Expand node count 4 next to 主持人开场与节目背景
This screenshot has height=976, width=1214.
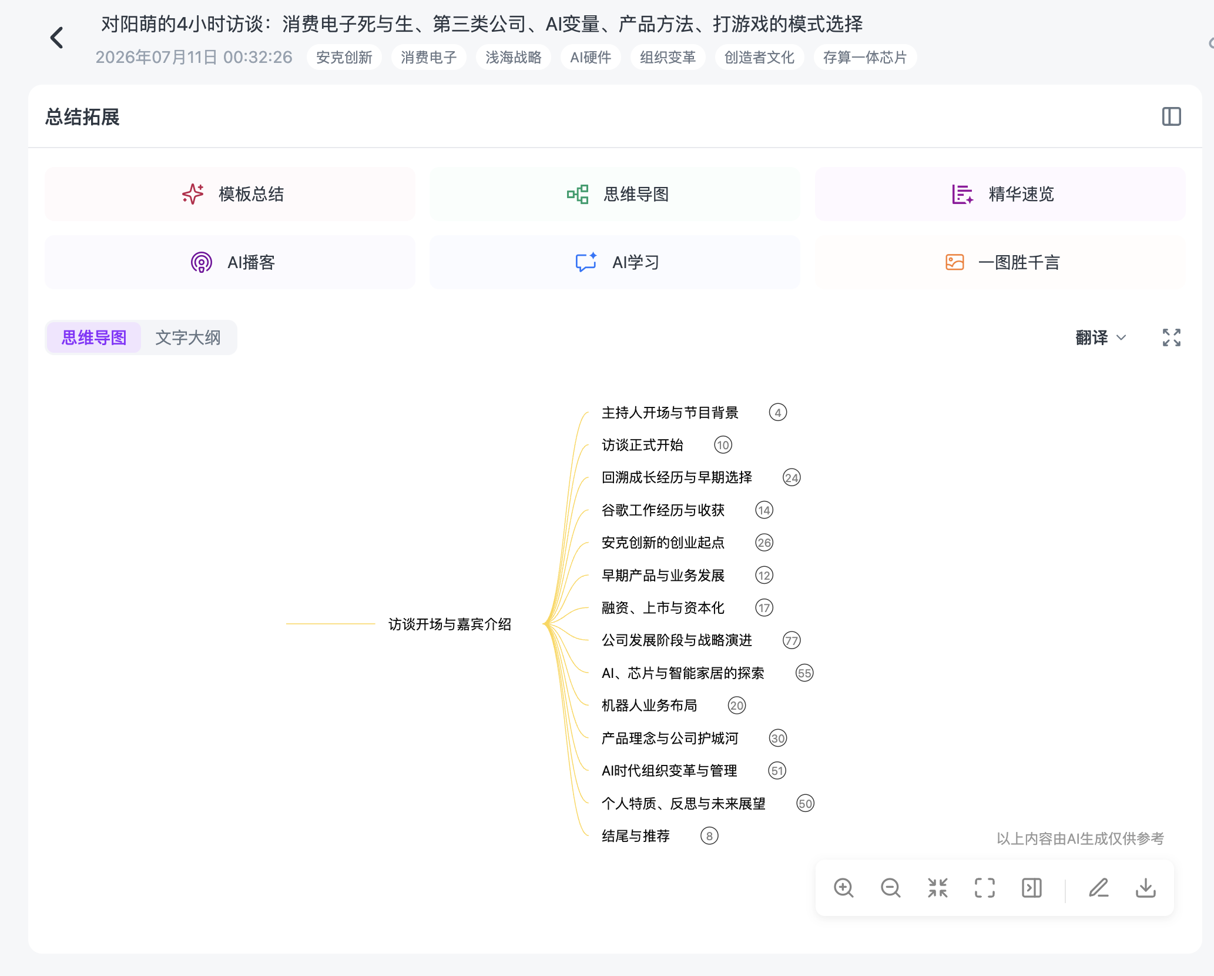tap(778, 413)
